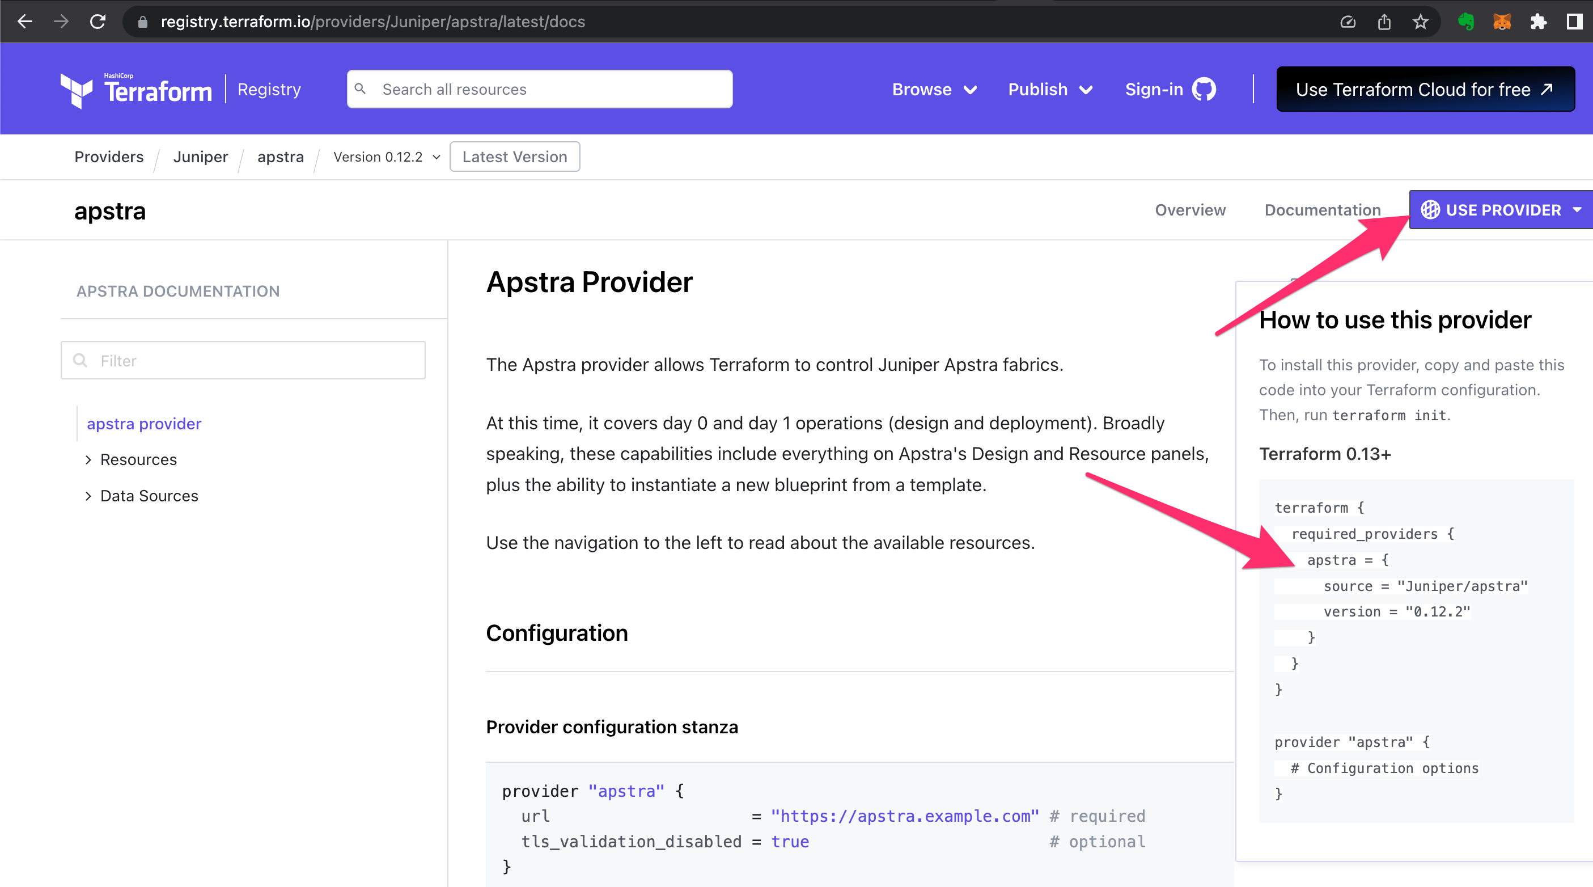Click the Terraform logo
This screenshot has width=1593, height=887.
pyautogui.click(x=77, y=88)
